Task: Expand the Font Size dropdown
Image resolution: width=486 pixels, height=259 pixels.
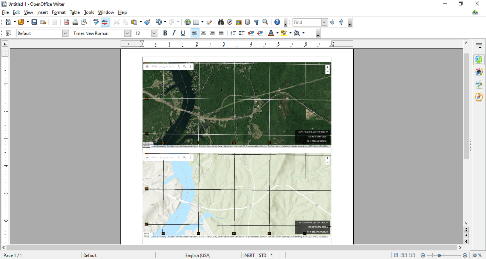Action: tap(154, 33)
